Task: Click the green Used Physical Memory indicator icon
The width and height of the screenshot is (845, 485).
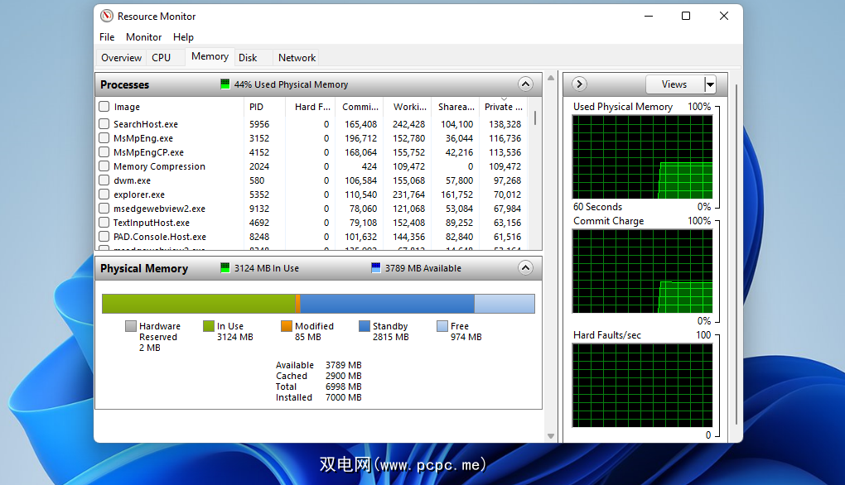Action: pos(225,84)
